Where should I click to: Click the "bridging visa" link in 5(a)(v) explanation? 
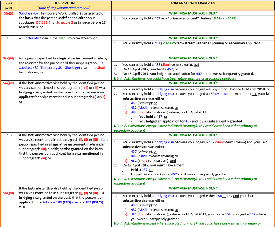164,142
